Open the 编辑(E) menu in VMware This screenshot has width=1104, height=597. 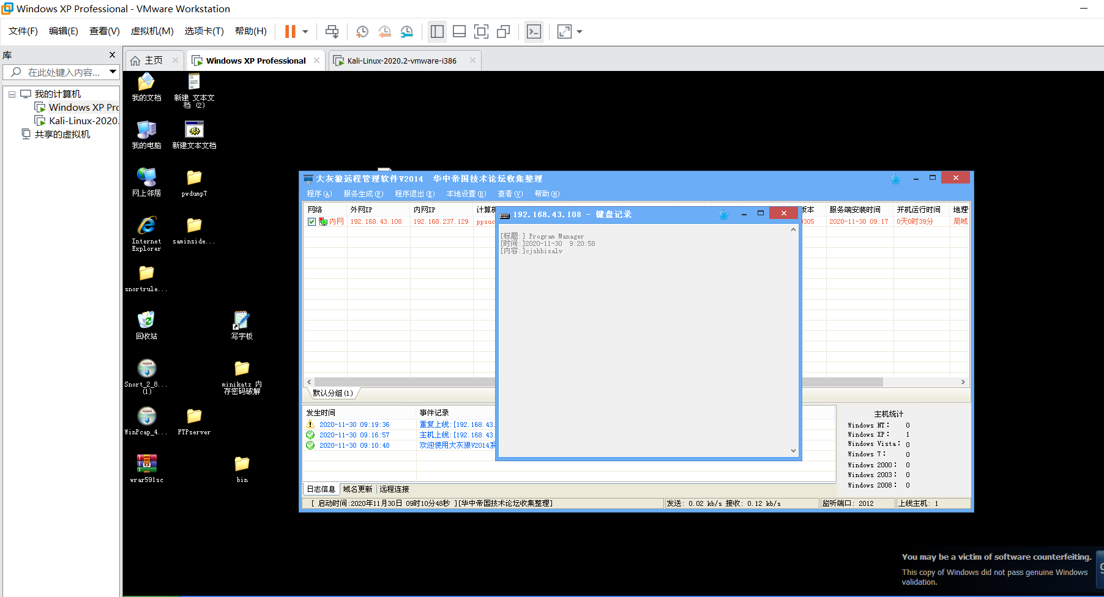pyautogui.click(x=64, y=31)
